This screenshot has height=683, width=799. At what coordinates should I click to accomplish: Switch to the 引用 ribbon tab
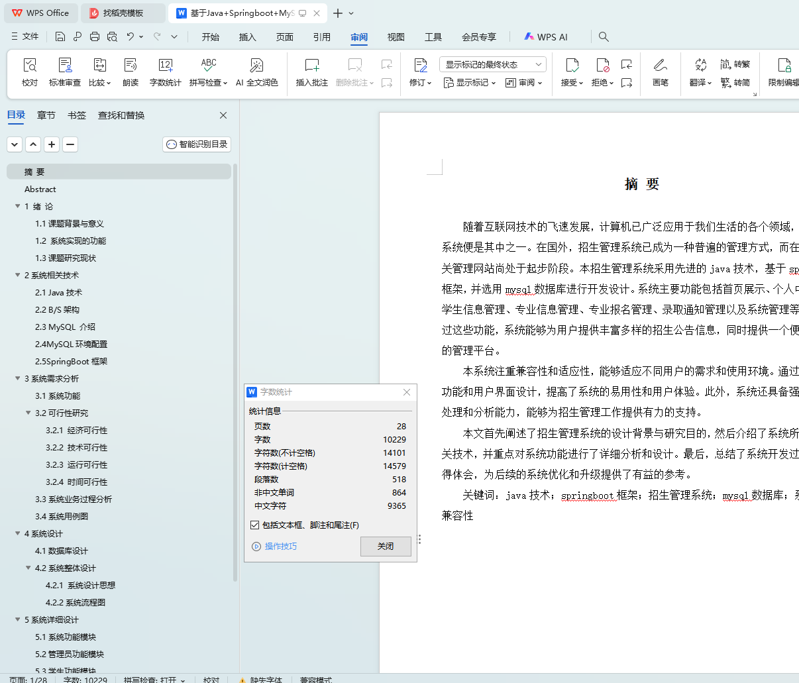point(322,37)
